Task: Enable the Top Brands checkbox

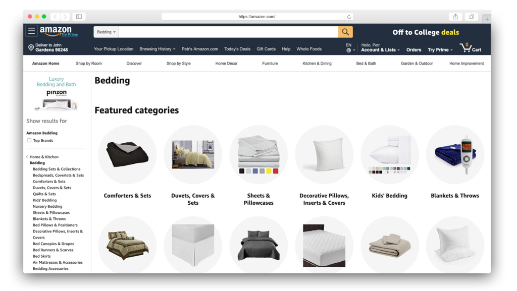Action: tap(29, 140)
